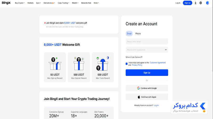Click Log In in the header
This screenshot has height=119, width=213.
[178, 3]
